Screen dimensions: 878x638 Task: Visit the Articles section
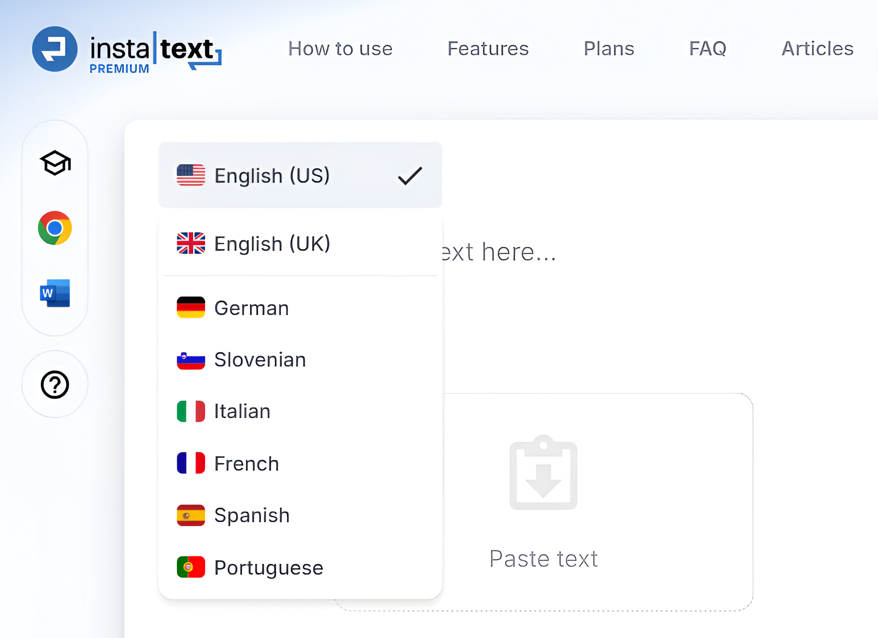coord(817,49)
